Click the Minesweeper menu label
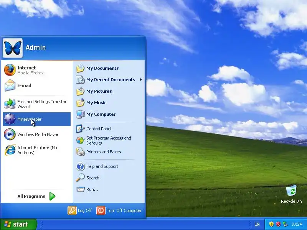Image resolution: width=307 pixels, height=230 pixels. click(30, 119)
